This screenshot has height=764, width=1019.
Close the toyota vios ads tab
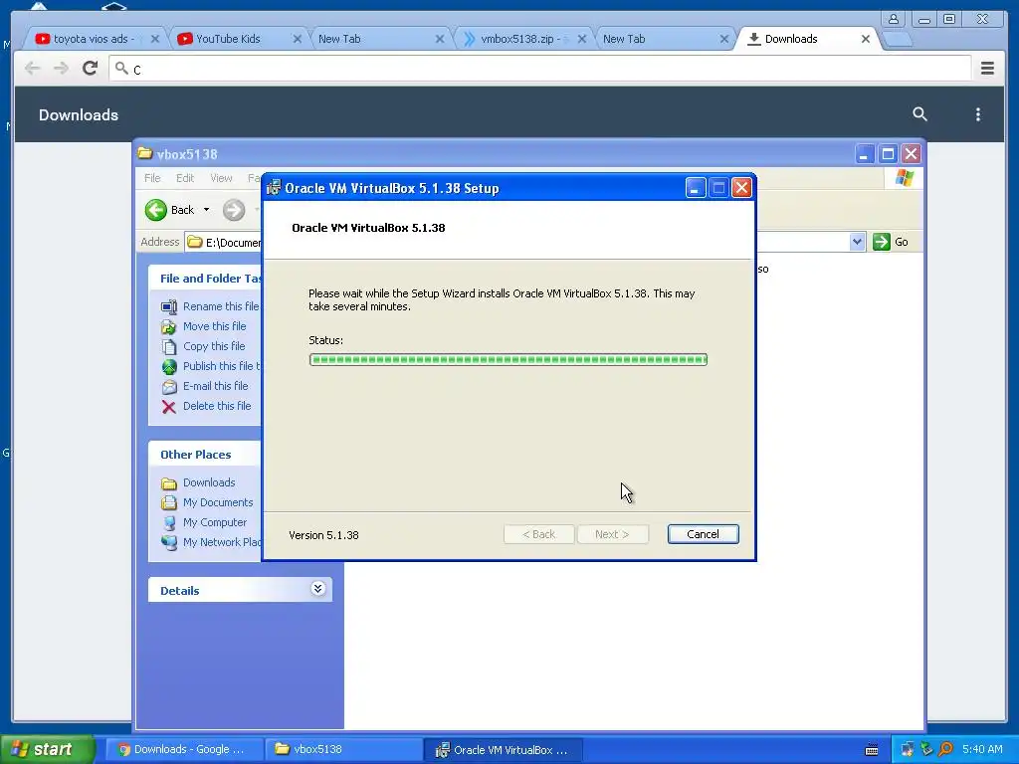click(x=154, y=39)
